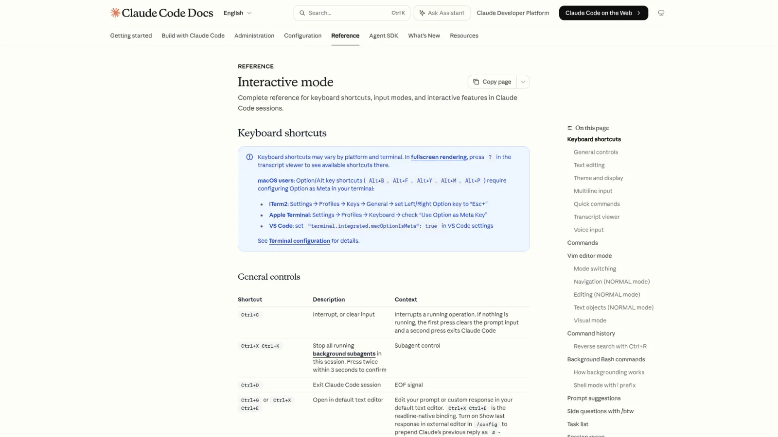
Task: Jump to Navigation (NORMAL mode) section
Action: (611, 282)
